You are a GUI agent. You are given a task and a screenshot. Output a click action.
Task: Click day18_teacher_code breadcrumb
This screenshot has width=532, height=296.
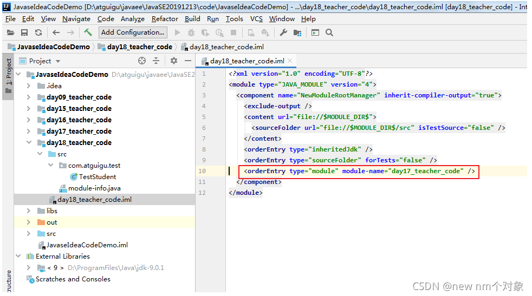click(136, 47)
